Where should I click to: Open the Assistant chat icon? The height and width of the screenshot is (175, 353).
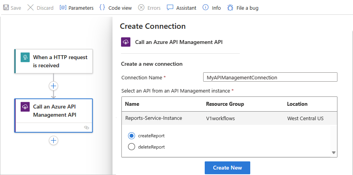[170, 8]
